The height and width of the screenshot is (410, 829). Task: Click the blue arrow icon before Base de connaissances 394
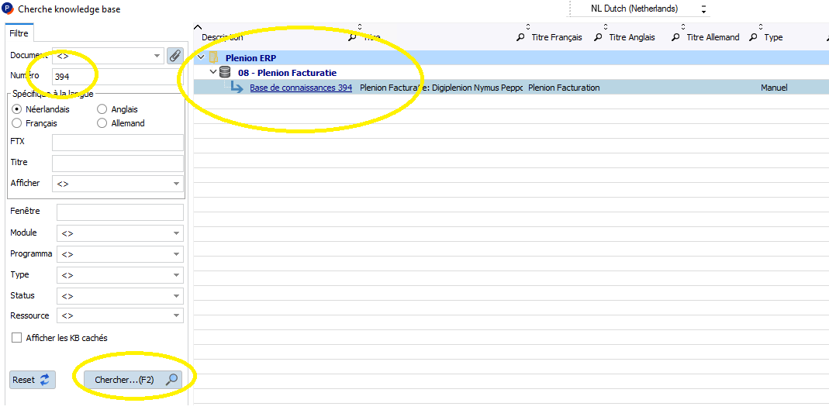236,88
